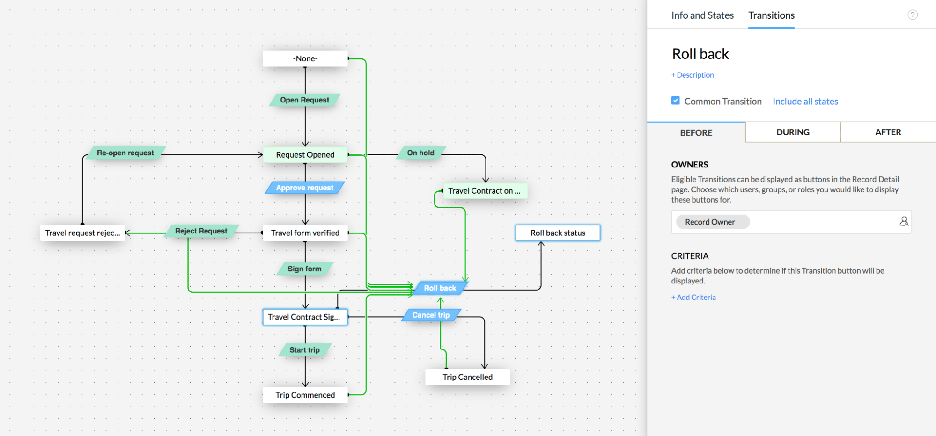Image resolution: width=936 pixels, height=436 pixels.
Task: Select the Roll back status state
Action: [557, 233]
